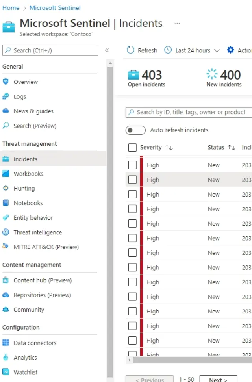The width and height of the screenshot is (252, 382).
Task: Click the Workbooks chart icon
Action: click(x=6, y=173)
